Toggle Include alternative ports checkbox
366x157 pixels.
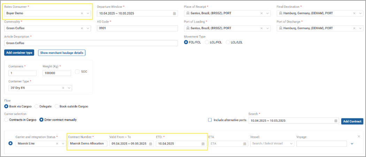210,120
